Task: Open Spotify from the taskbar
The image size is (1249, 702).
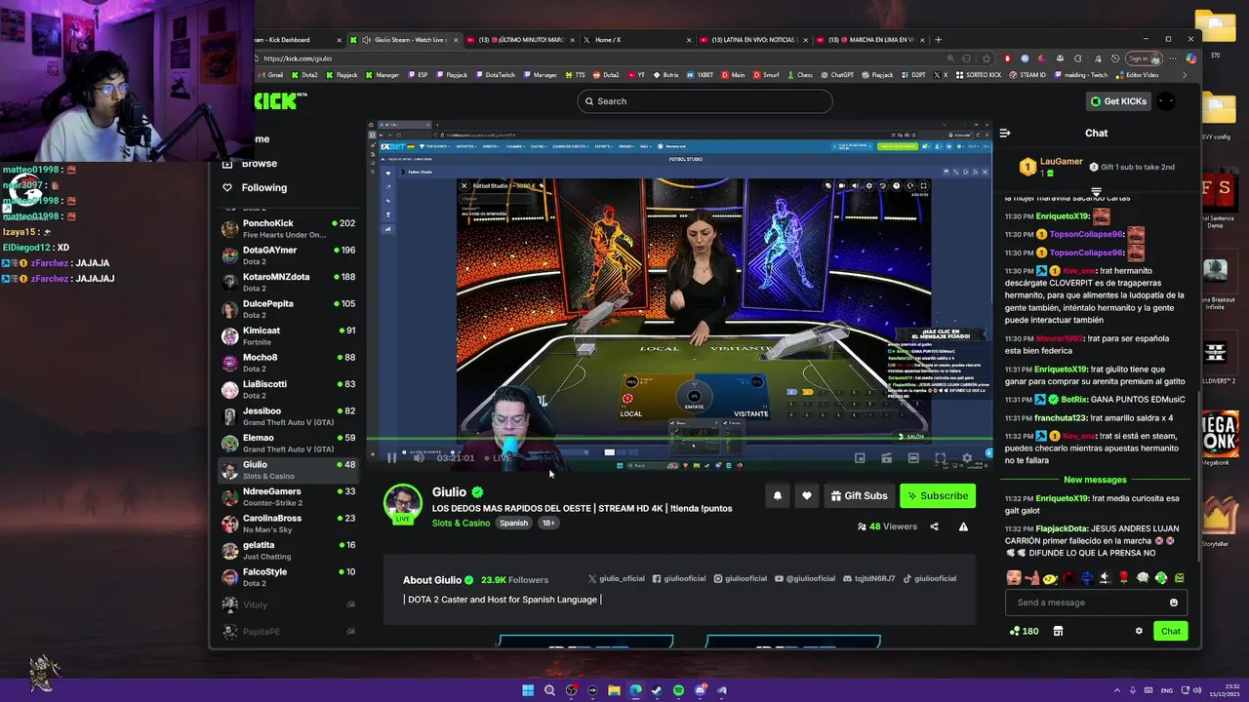Action: [678, 690]
